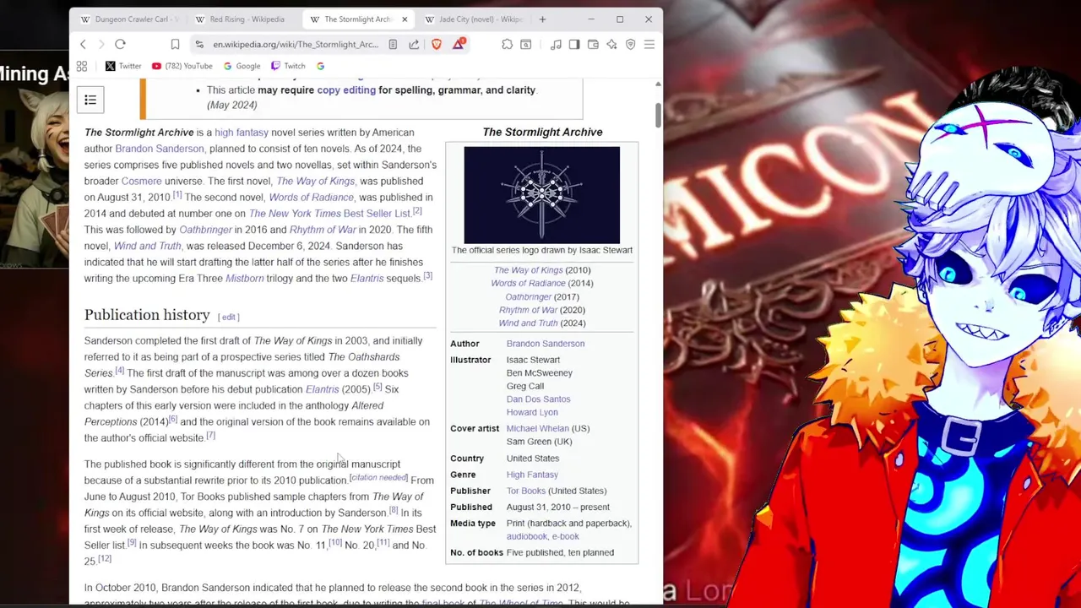
Task: Open the Google bookmark
Action: 242,66
